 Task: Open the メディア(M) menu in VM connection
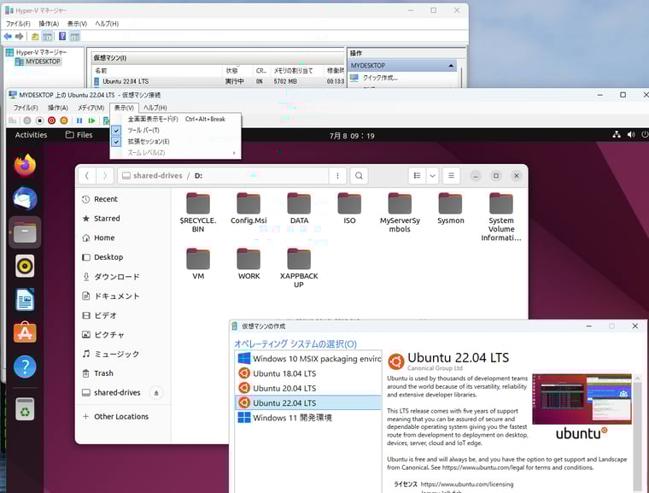[91, 108]
